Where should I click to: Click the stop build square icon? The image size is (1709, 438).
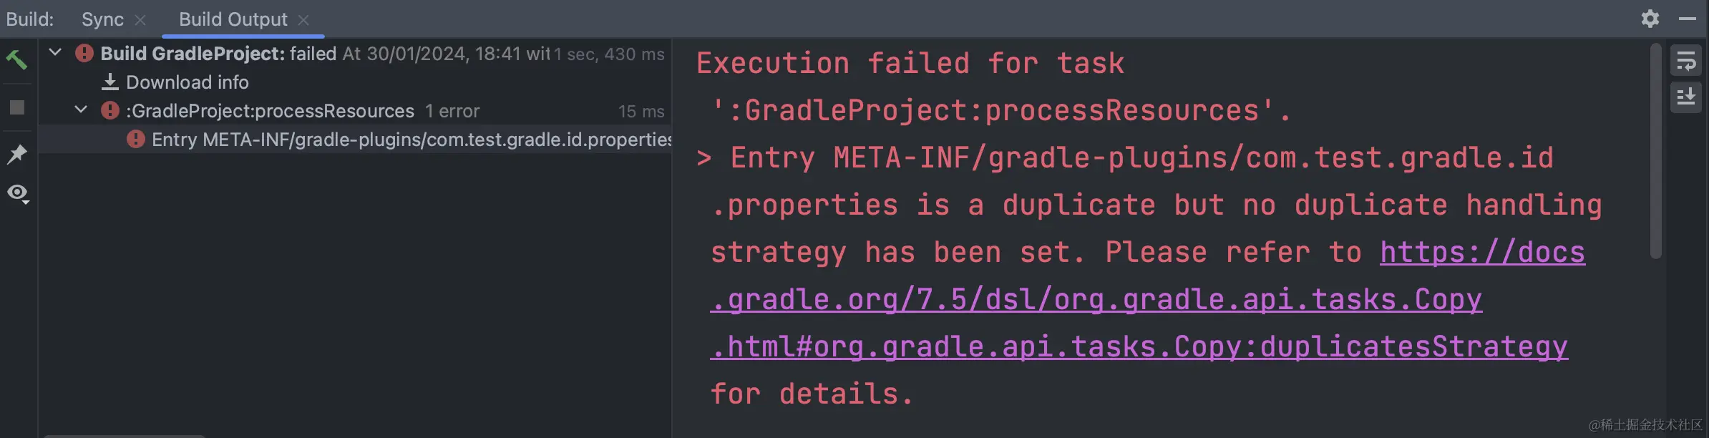tap(17, 107)
